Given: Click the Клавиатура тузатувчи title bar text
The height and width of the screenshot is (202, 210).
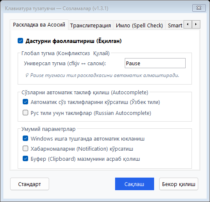Looking at the screenshot, I should click(57, 8).
